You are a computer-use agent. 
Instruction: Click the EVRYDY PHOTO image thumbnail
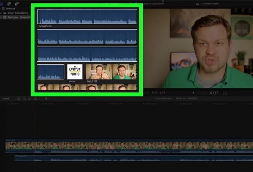(x=75, y=72)
